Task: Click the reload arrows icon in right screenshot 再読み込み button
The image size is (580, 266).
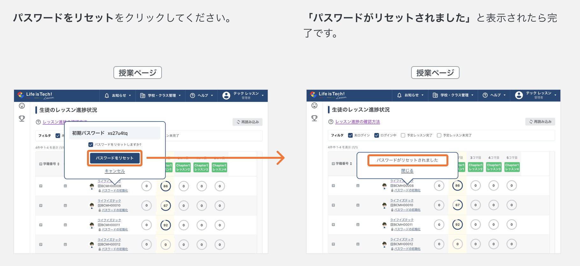Action: pos(531,122)
